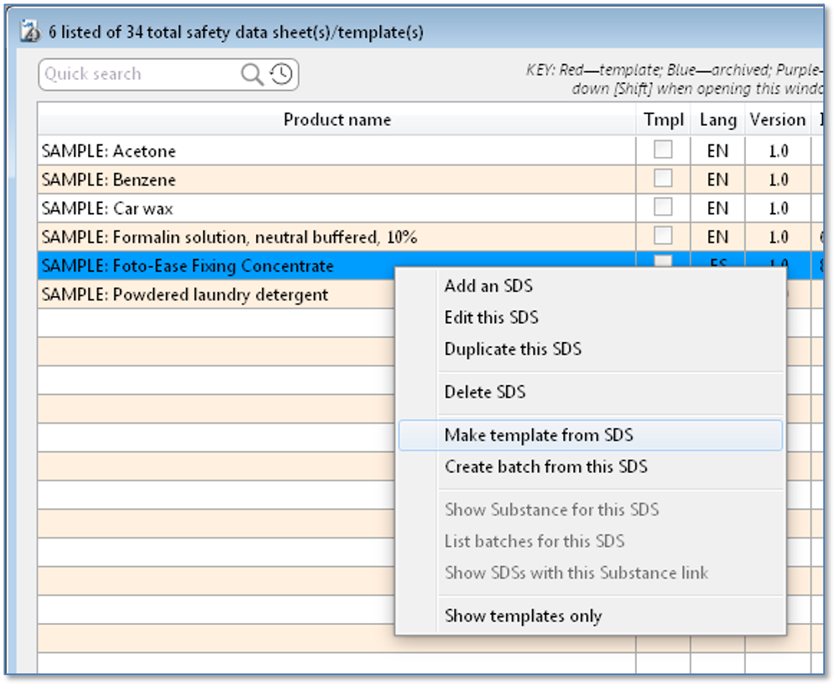Click EN language cell for Formalin solution
This screenshot has width=835, height=686.
click(718, 236)
